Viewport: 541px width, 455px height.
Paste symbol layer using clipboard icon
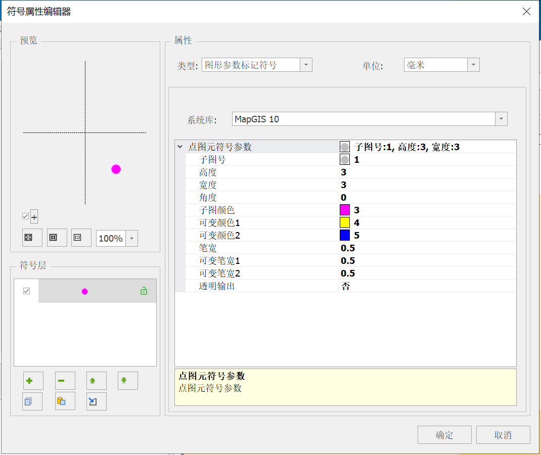click(65, 401)
